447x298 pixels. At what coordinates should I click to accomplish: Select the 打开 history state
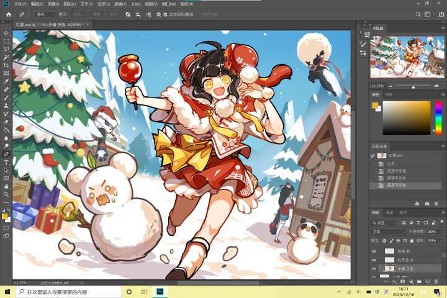[x=391, y=164]
